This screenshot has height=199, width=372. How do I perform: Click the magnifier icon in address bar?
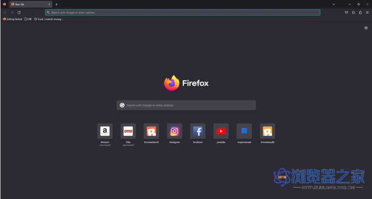tap(48, 13)
